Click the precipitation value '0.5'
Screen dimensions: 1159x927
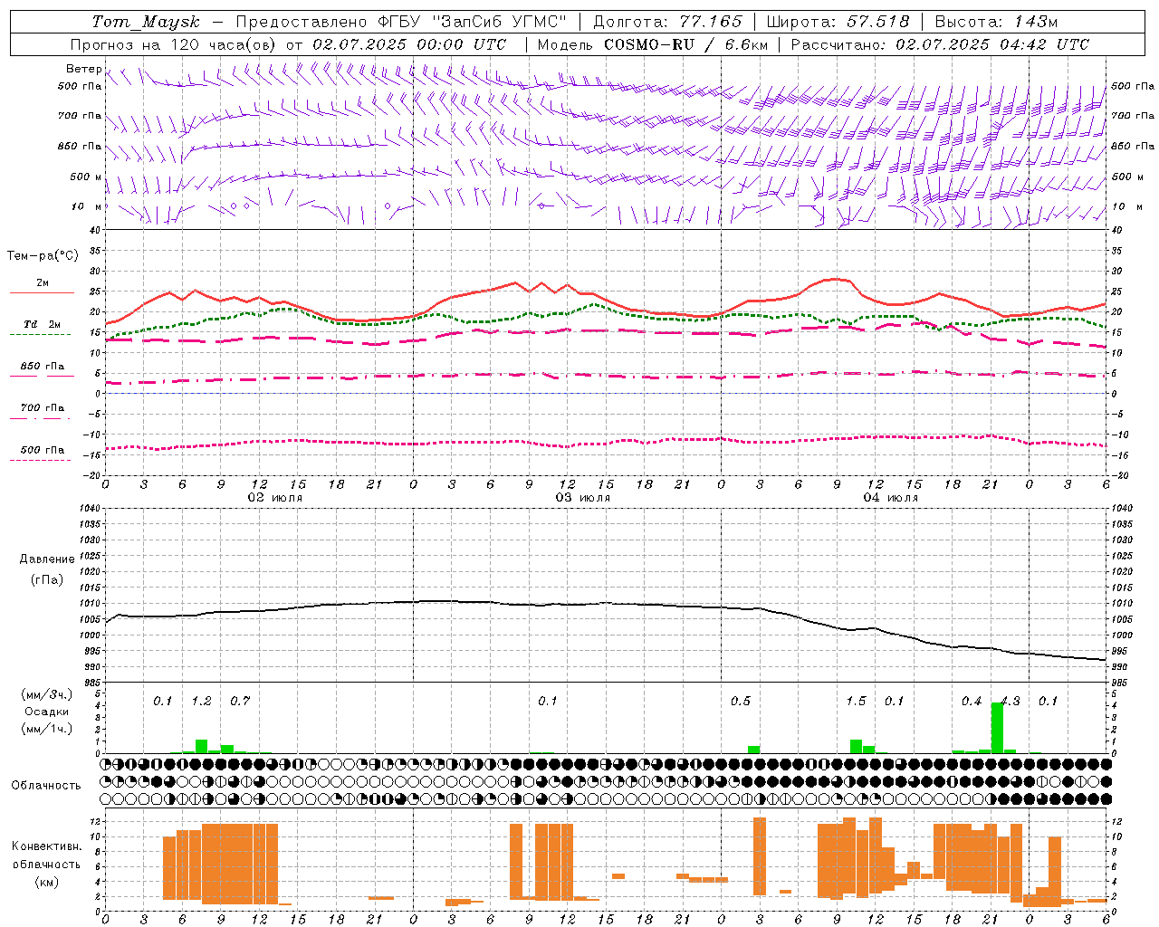click(741, 702)
